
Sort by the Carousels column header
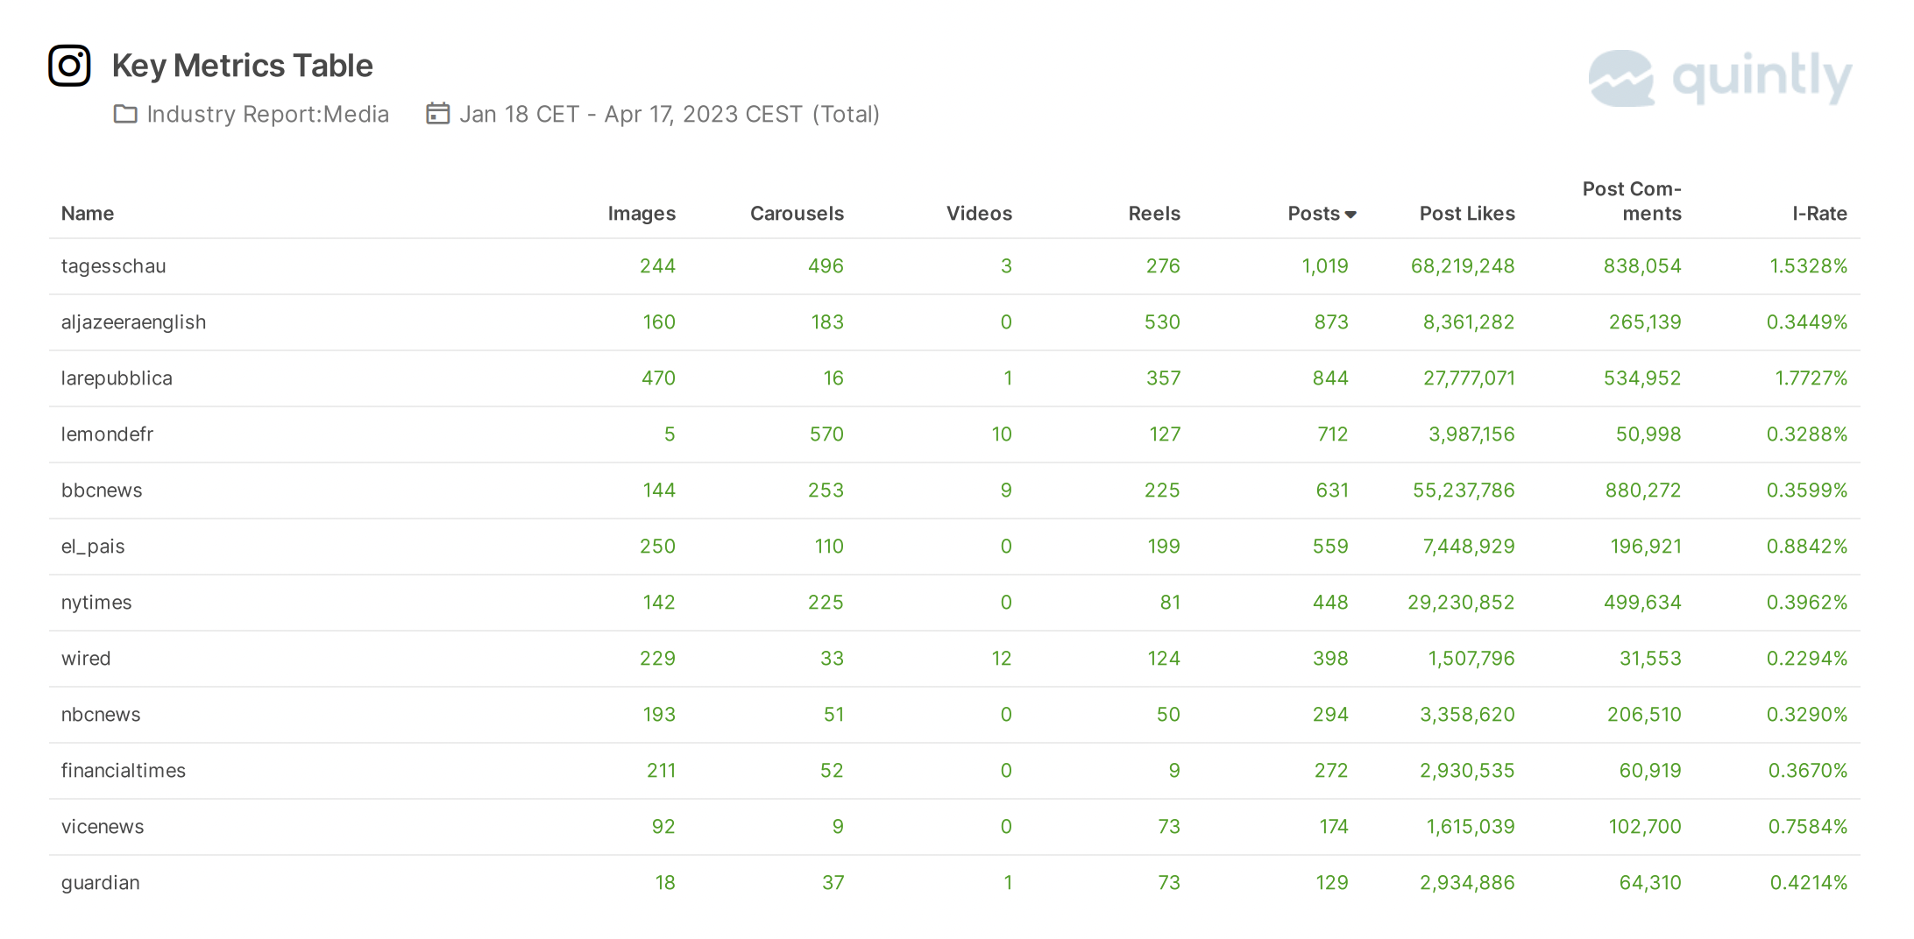797,214
